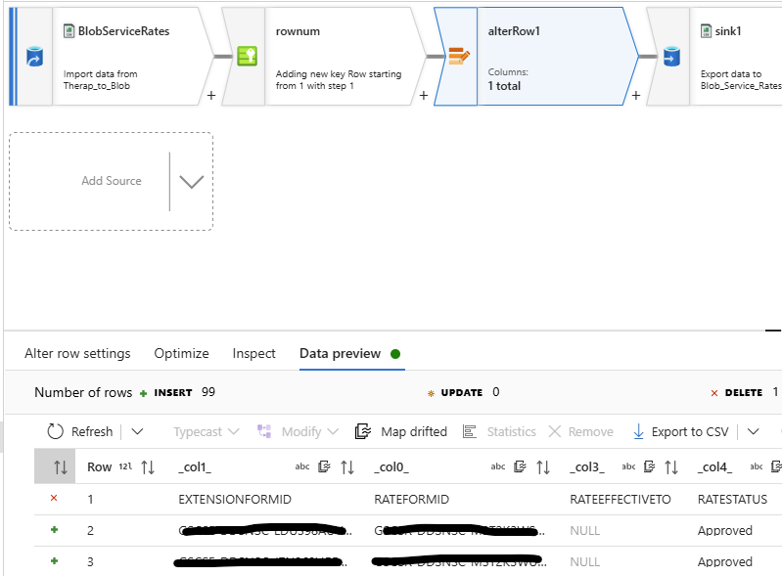Click the Remove X icon
This screenshot has width=782, height=576.
555,431
